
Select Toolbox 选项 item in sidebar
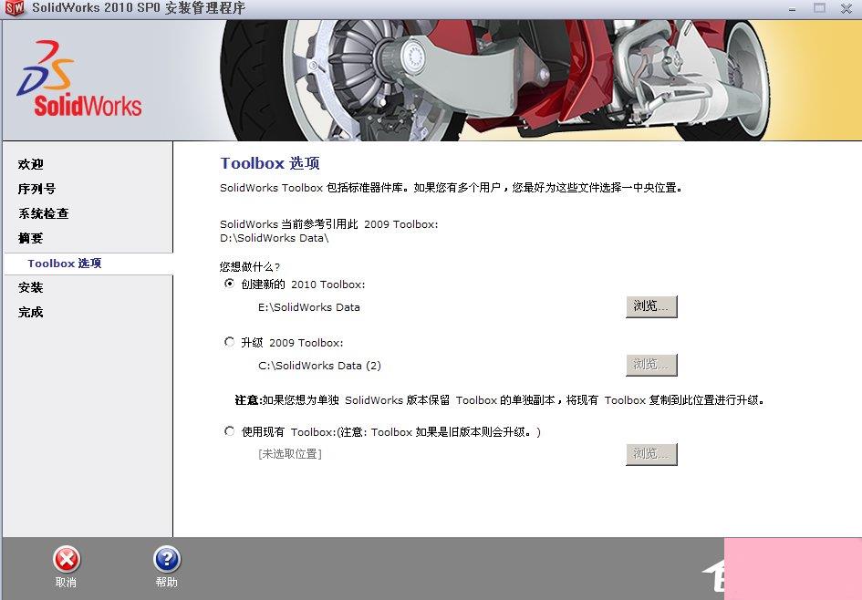65,264
